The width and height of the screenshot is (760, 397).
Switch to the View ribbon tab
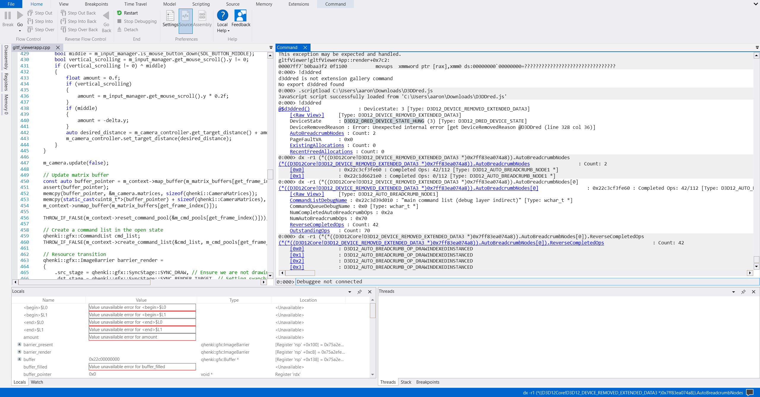64,4
